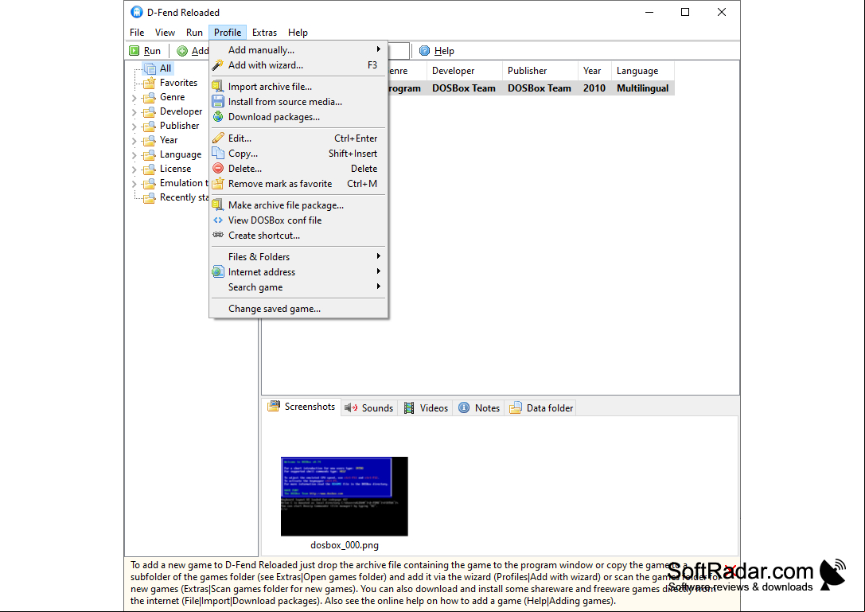This screenshot has height=612, width=865.
Task: Click the 2010 year cell
Action: (x=594, y=88)
